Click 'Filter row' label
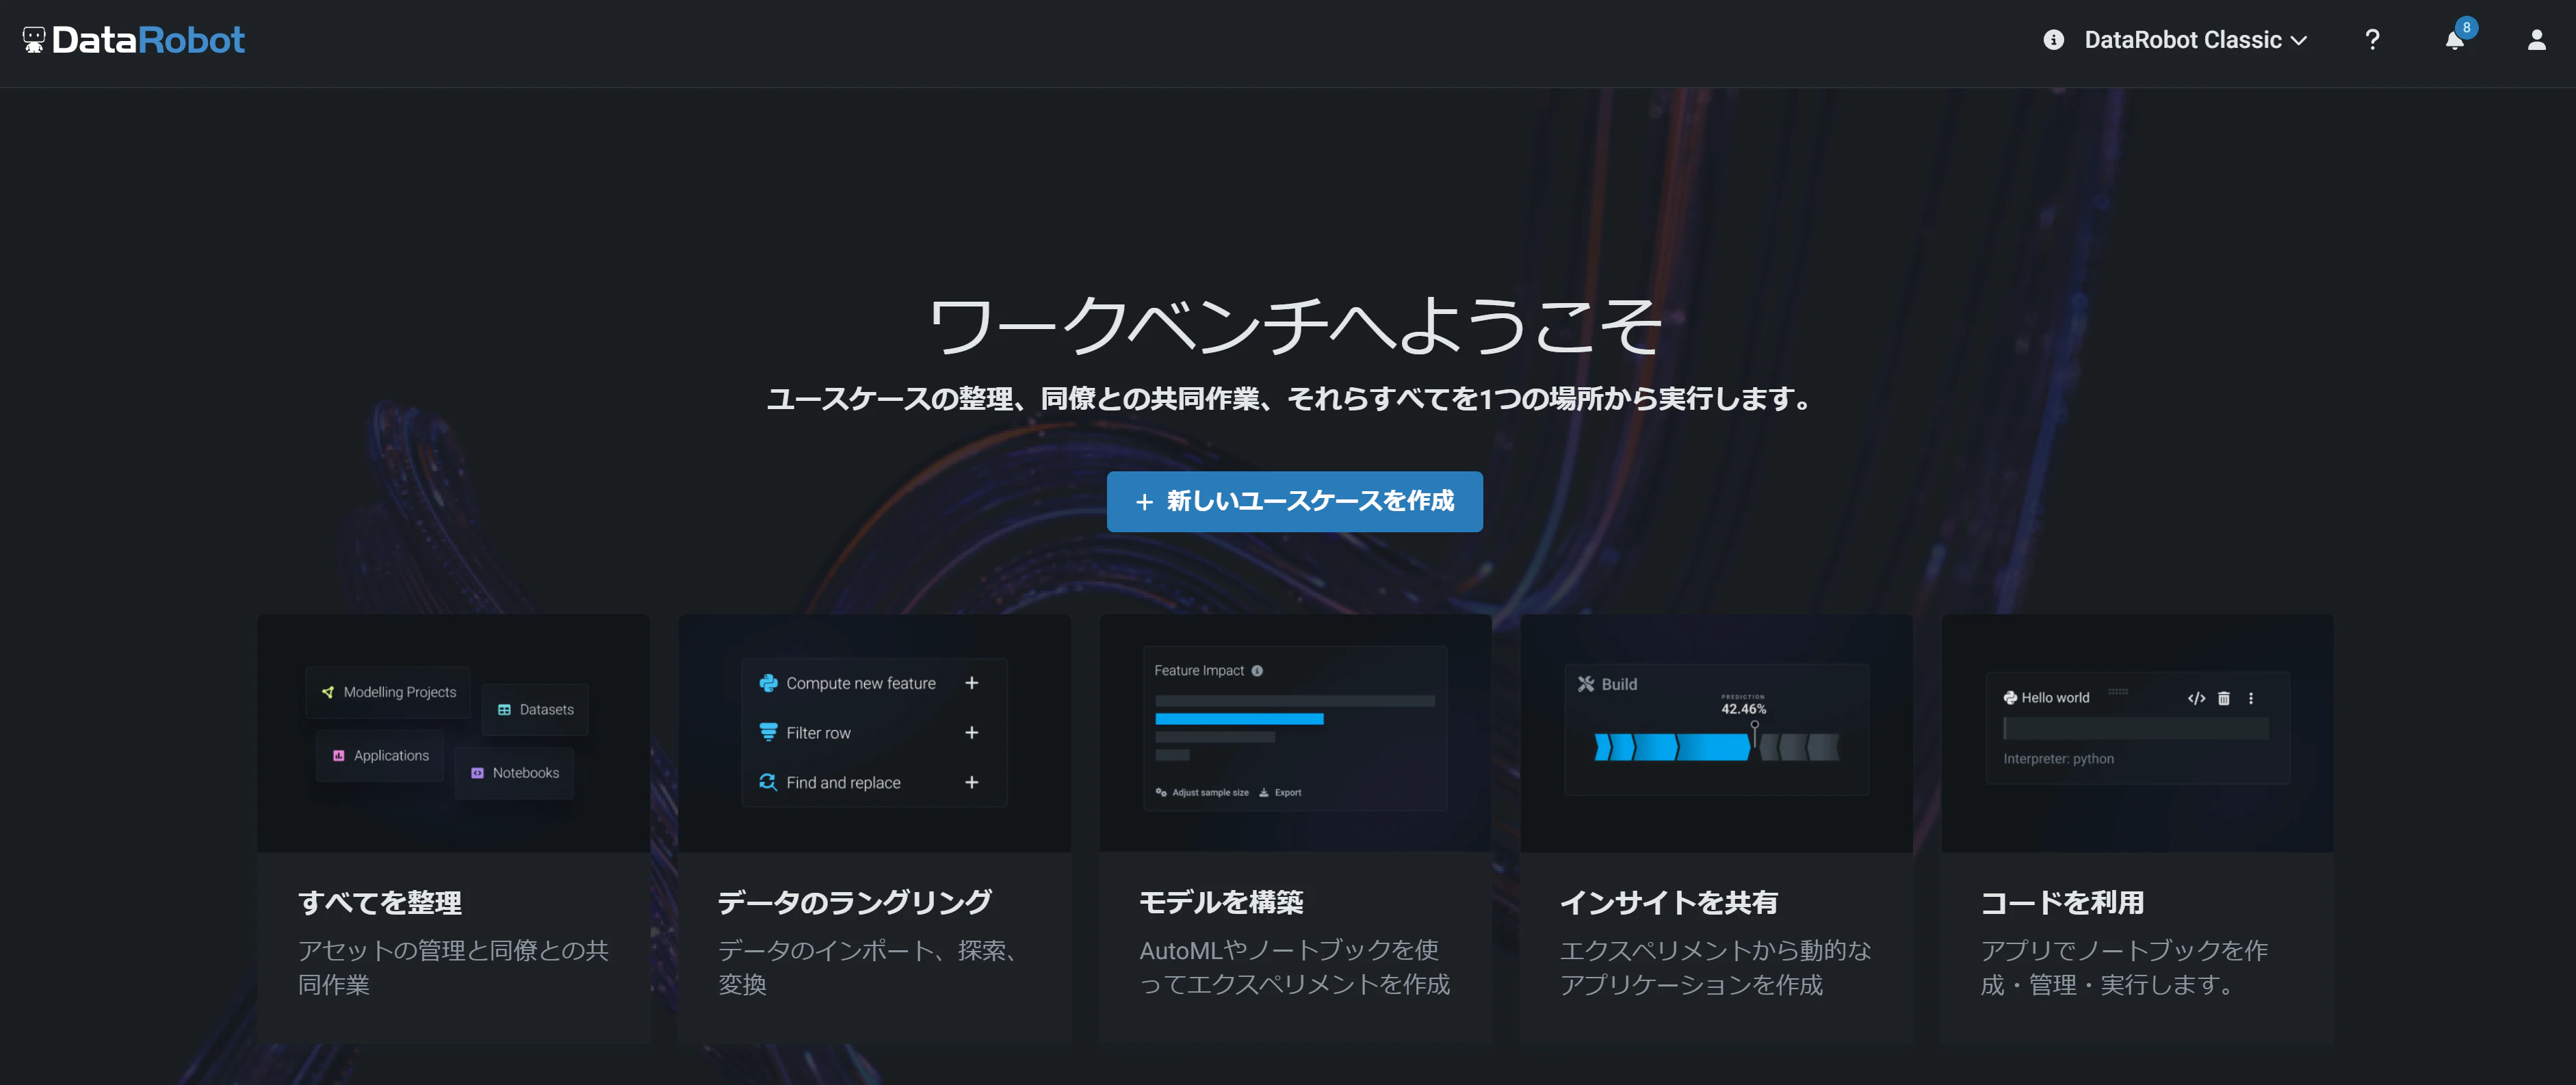This screenshot has height=1085, width=2576. pos(818,733)
